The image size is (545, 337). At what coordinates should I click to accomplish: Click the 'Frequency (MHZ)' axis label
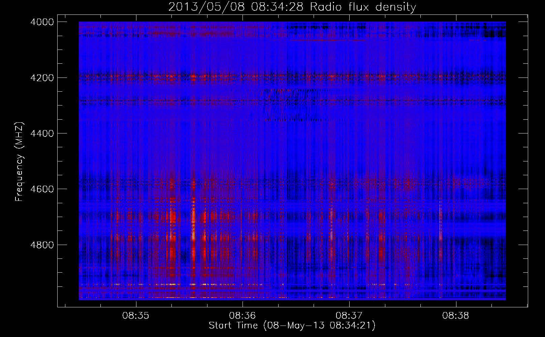click(x=20, y=162)
